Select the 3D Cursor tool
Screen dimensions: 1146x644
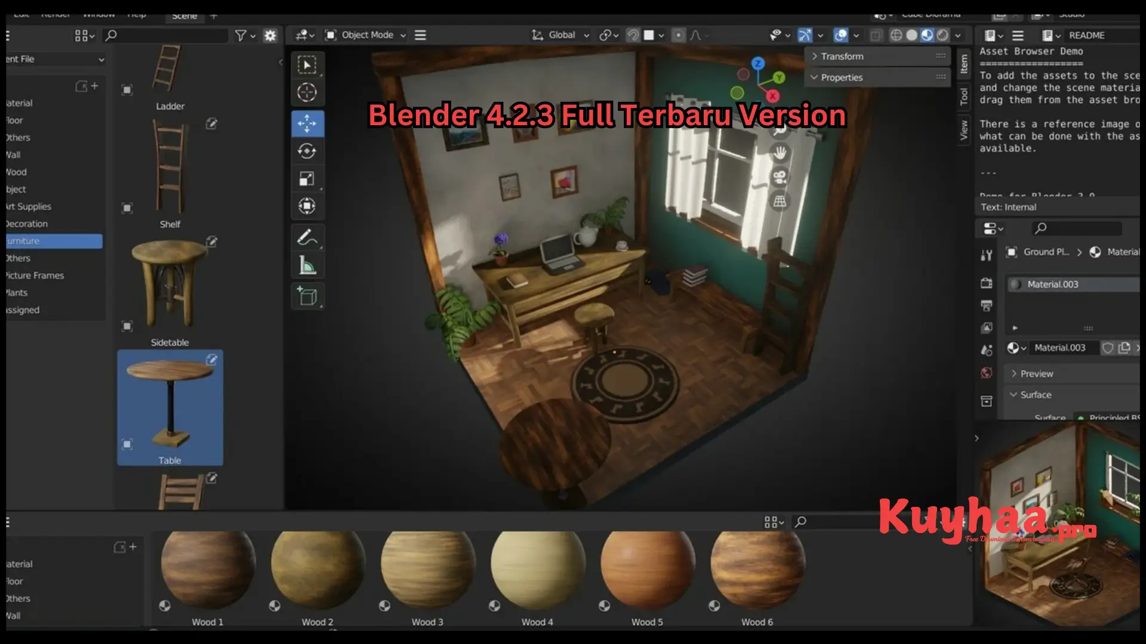[x=307, y=92]
